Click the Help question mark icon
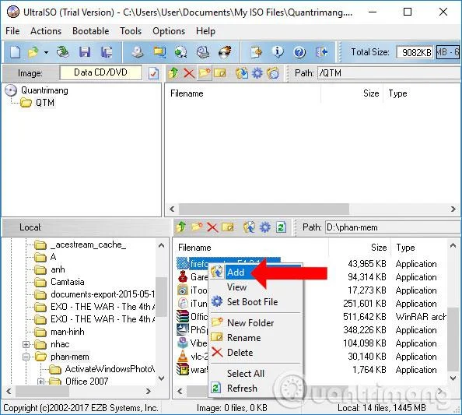 tap(299, 52)
